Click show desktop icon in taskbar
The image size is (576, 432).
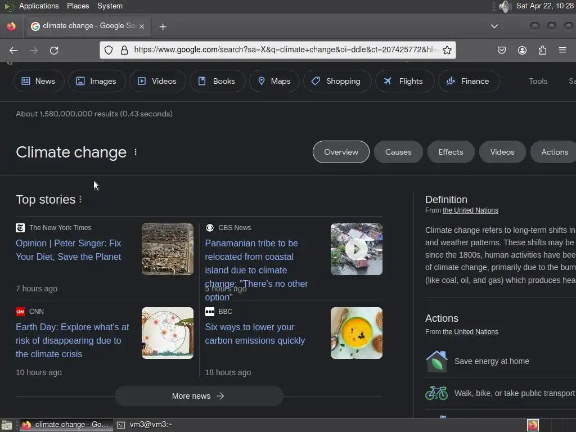click(x=7, y=425)
